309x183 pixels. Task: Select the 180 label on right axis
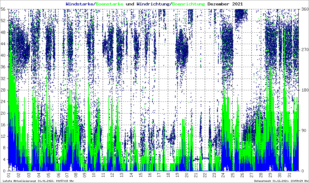pyautogui.click(x=303, y=90)
